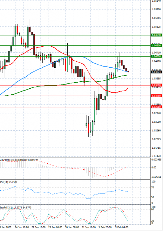Click the red 1.03510 support price label
Screen dimensions: 163x231
click(156, 85)
